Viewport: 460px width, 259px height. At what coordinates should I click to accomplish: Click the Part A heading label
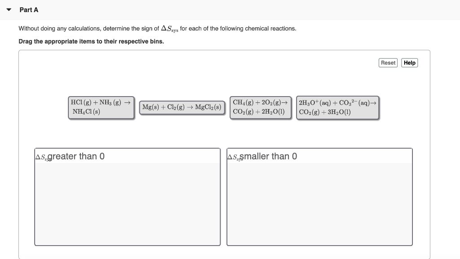click(x=29, y=9)
